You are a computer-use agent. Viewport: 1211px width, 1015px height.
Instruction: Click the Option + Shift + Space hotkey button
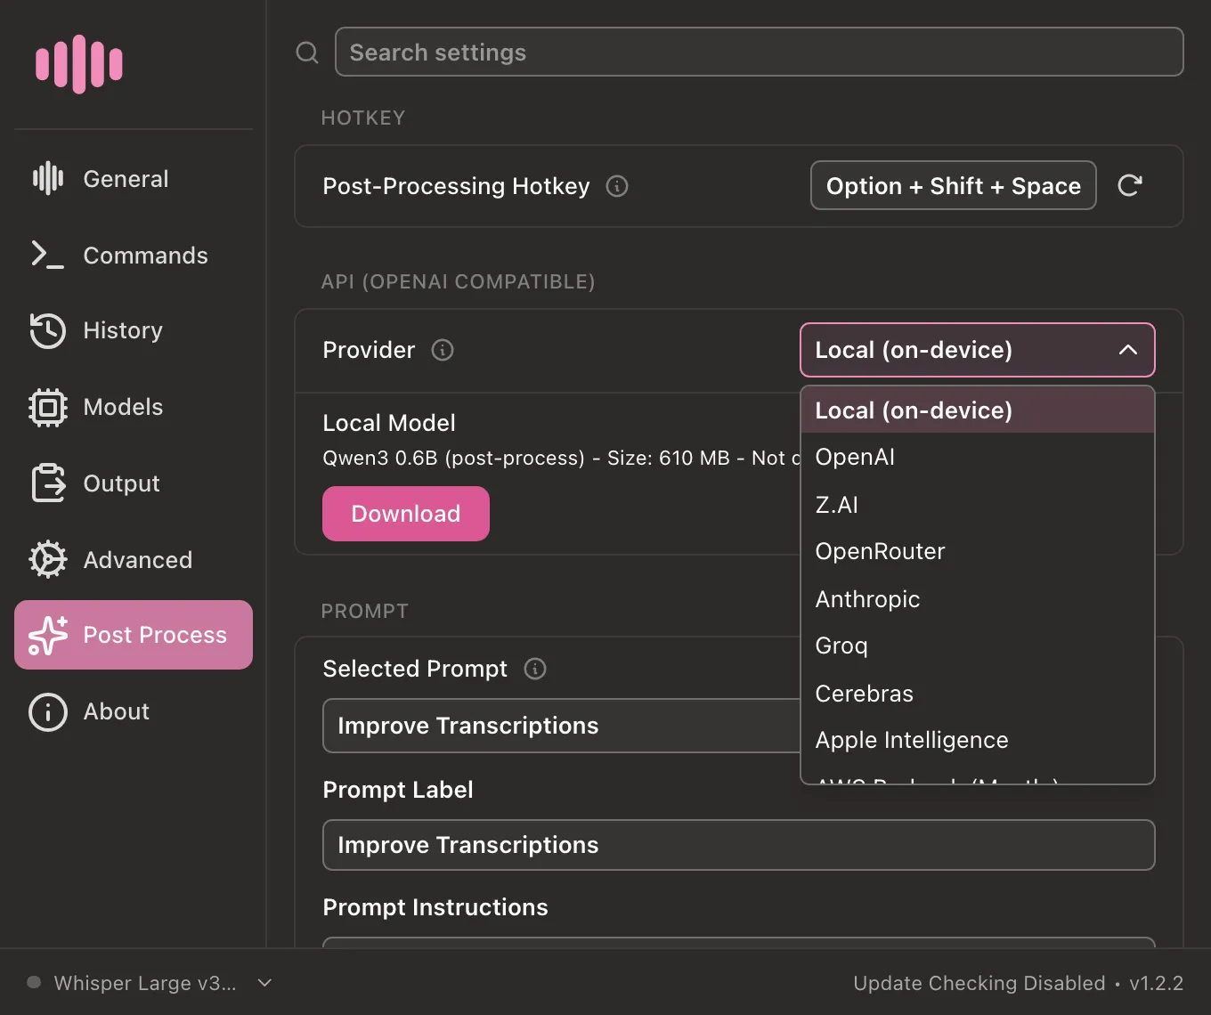coord(954,185)
